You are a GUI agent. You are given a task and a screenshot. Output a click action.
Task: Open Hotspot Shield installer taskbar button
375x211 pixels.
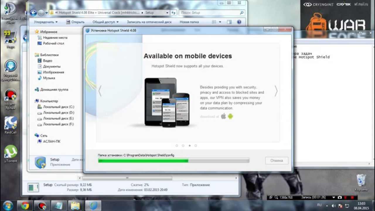93,206
